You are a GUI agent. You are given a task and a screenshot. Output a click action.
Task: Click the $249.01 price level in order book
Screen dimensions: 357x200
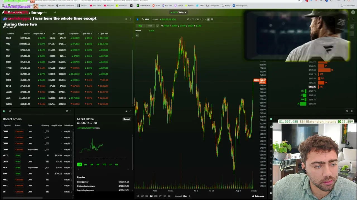tap(312, 87)
